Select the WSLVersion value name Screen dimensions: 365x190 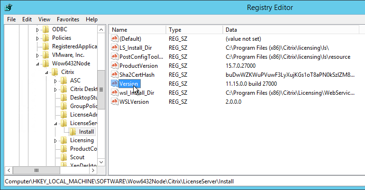pos(134,102)
